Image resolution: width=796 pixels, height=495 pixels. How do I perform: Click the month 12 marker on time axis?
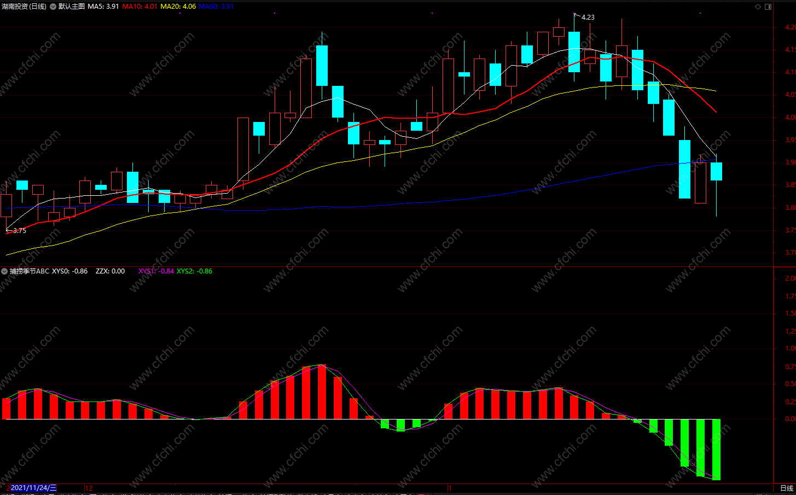coord(89,488)
